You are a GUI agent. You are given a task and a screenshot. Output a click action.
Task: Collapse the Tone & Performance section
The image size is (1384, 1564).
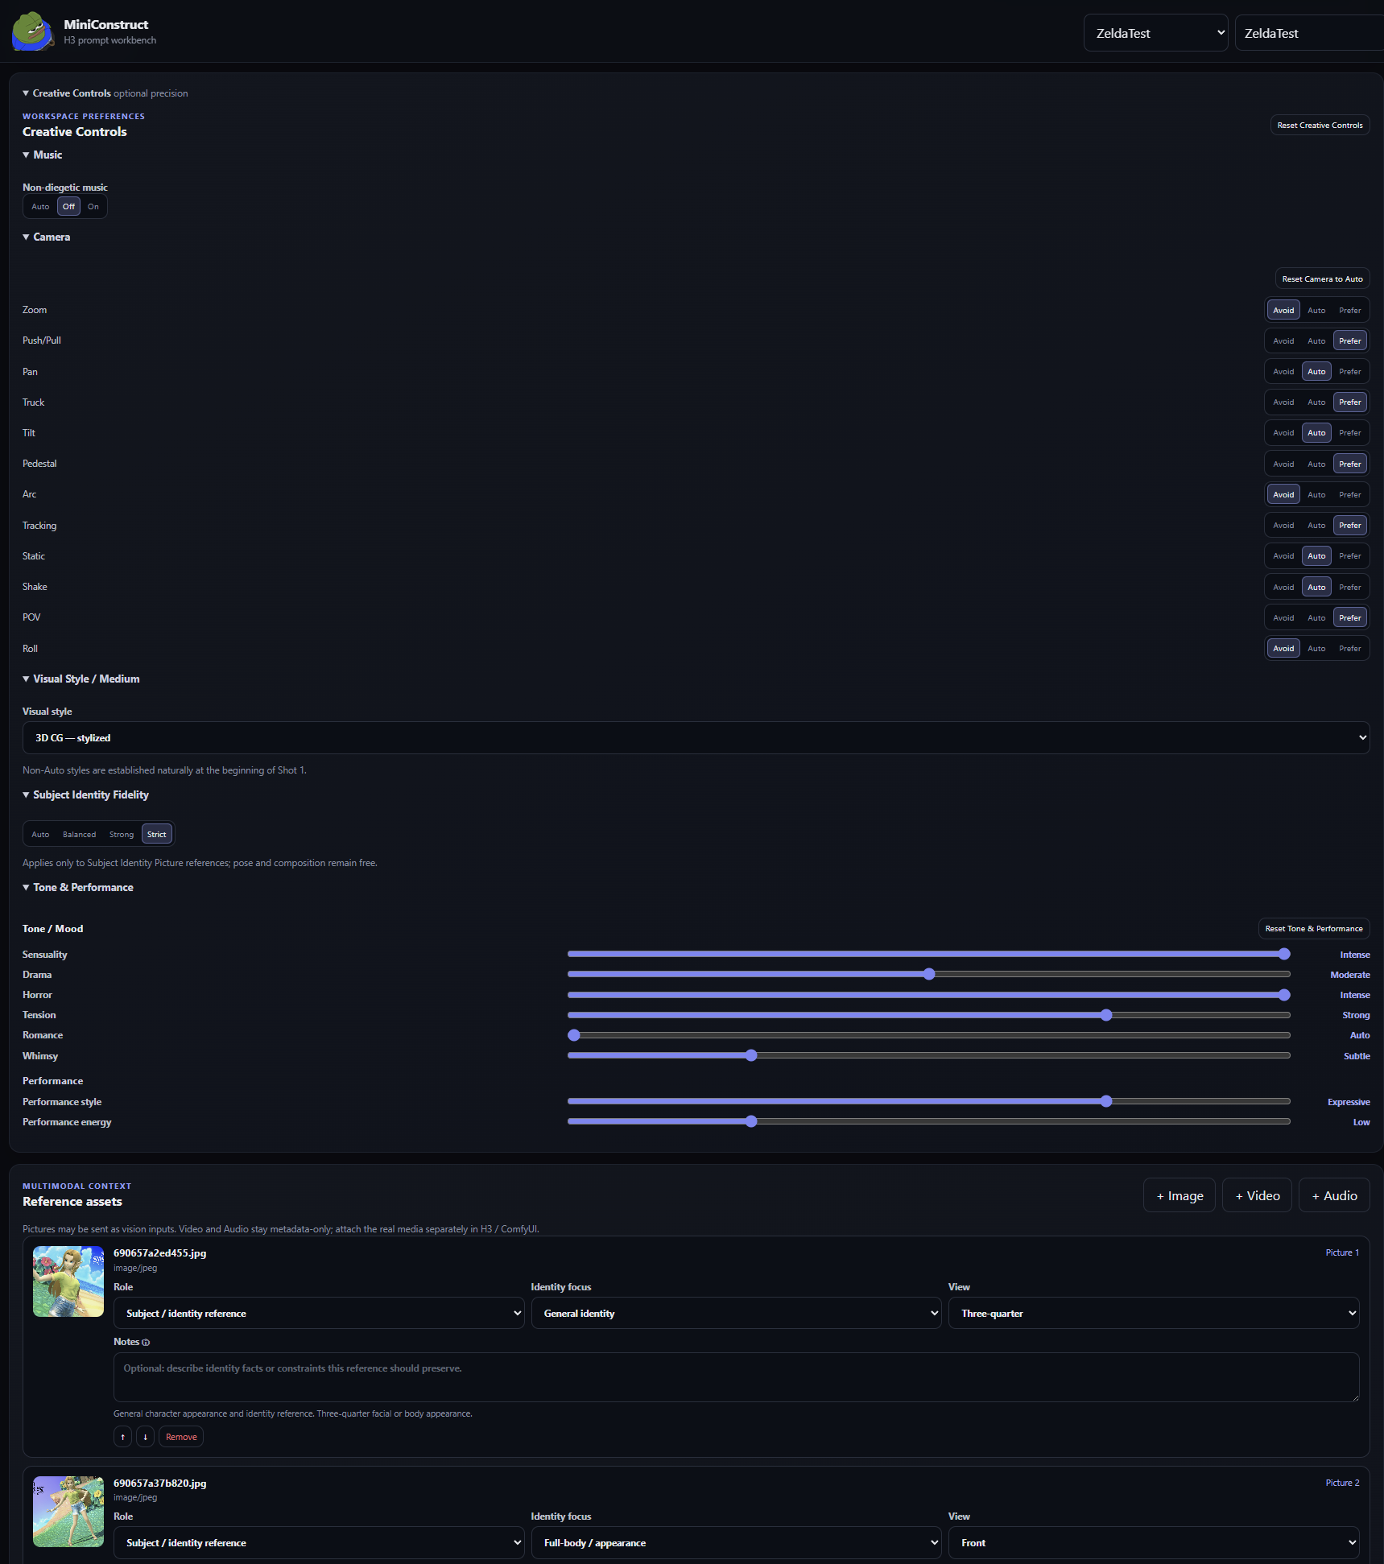78,888
